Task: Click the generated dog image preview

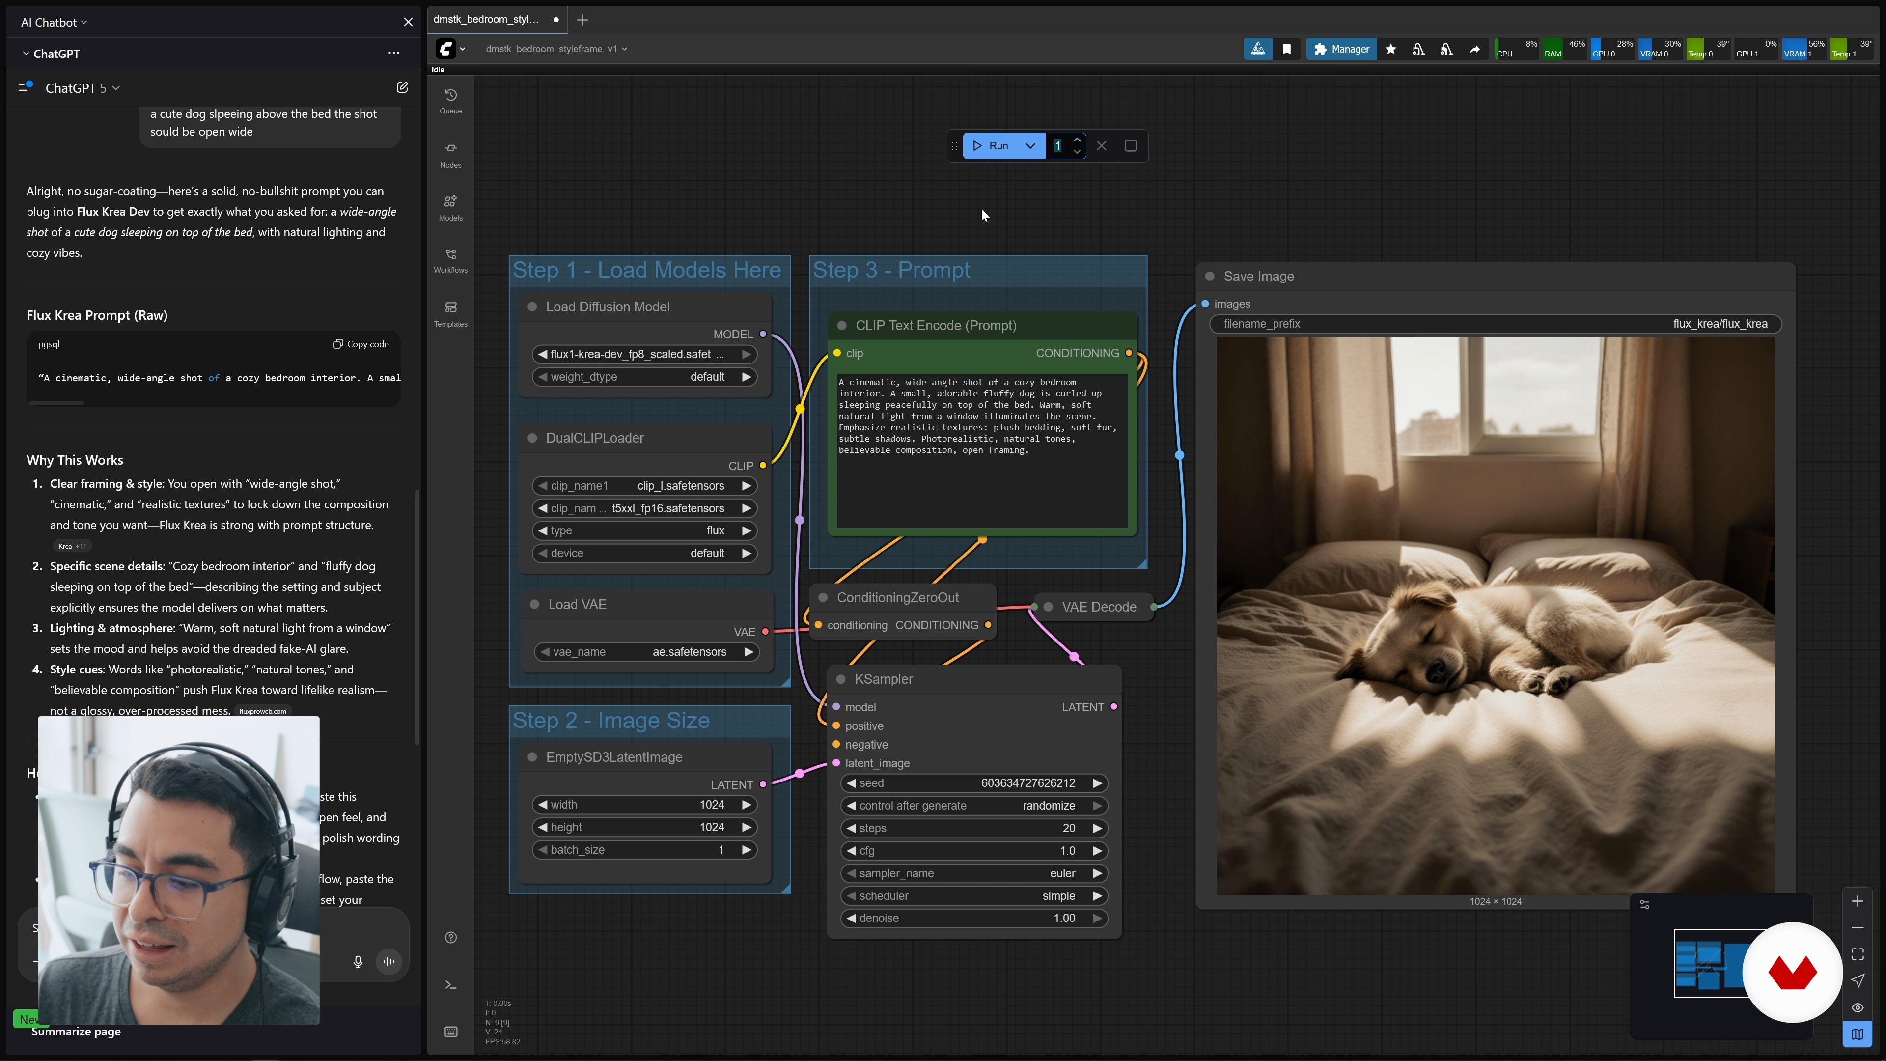Action: [1496, 616]
